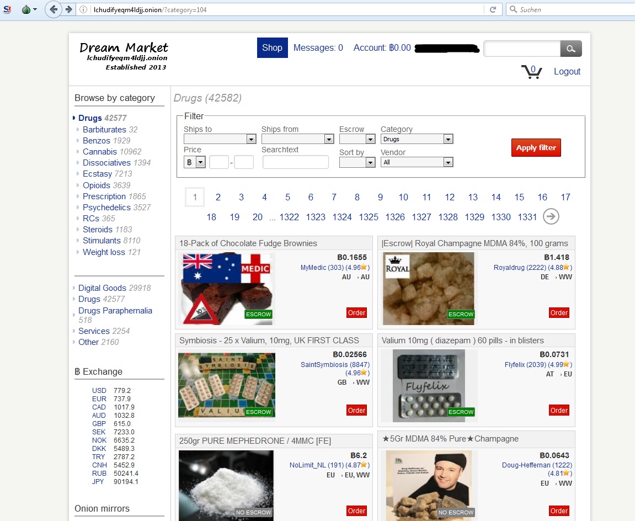This screenshot has width=635, height=521.
Task: Click the Browse by category heading
Action: [115, 98]
